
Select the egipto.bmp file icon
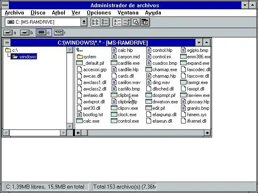click(x=183, y=50)
